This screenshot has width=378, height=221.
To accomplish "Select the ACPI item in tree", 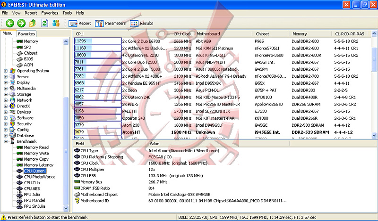I will point(28,65).
